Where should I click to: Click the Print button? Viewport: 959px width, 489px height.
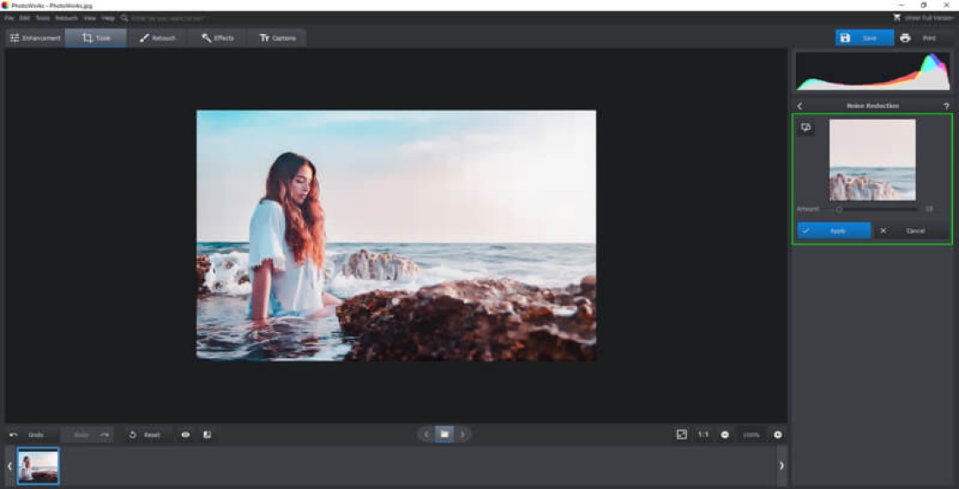pyautogui.click(x=919, y=38)
